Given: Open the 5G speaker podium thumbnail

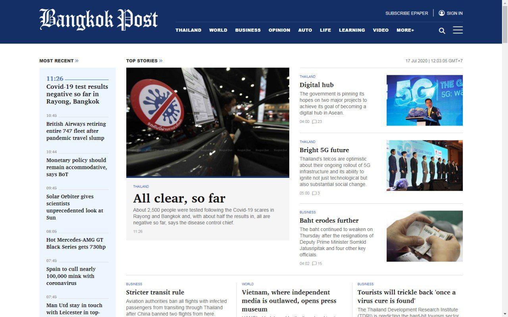Looking at the screenshot, I should click(x=424, y=100).
